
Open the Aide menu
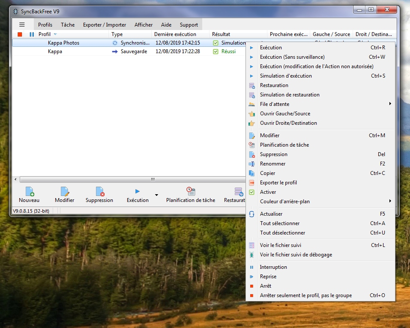click(166, 25)
